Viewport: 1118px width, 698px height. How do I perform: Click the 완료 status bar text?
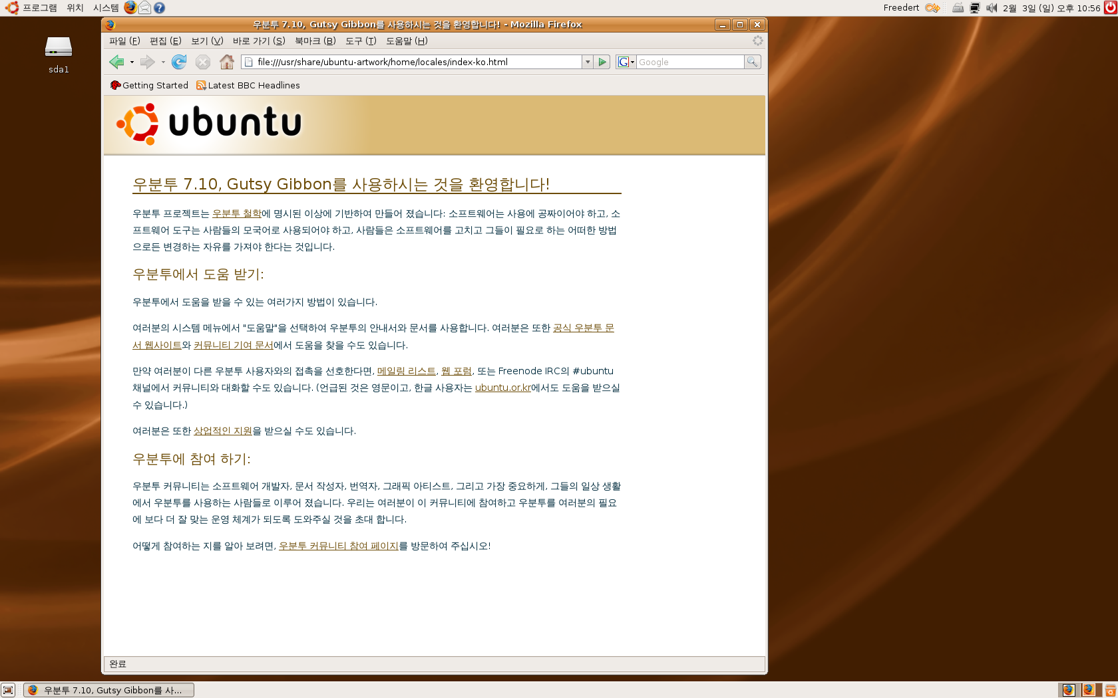tap(118, 663)
